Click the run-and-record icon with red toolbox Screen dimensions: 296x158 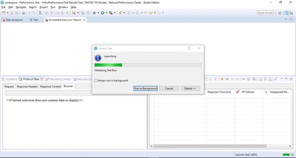pyautogui.click(x=111, y=13)
